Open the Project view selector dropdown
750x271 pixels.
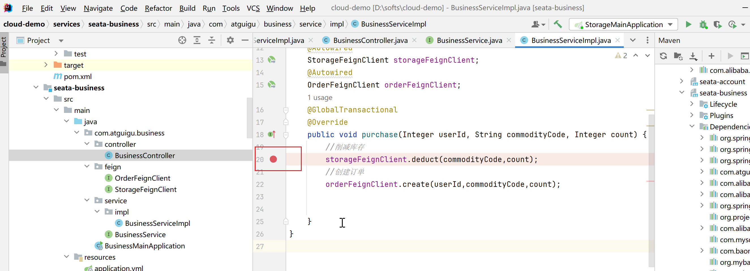[61, 41]
